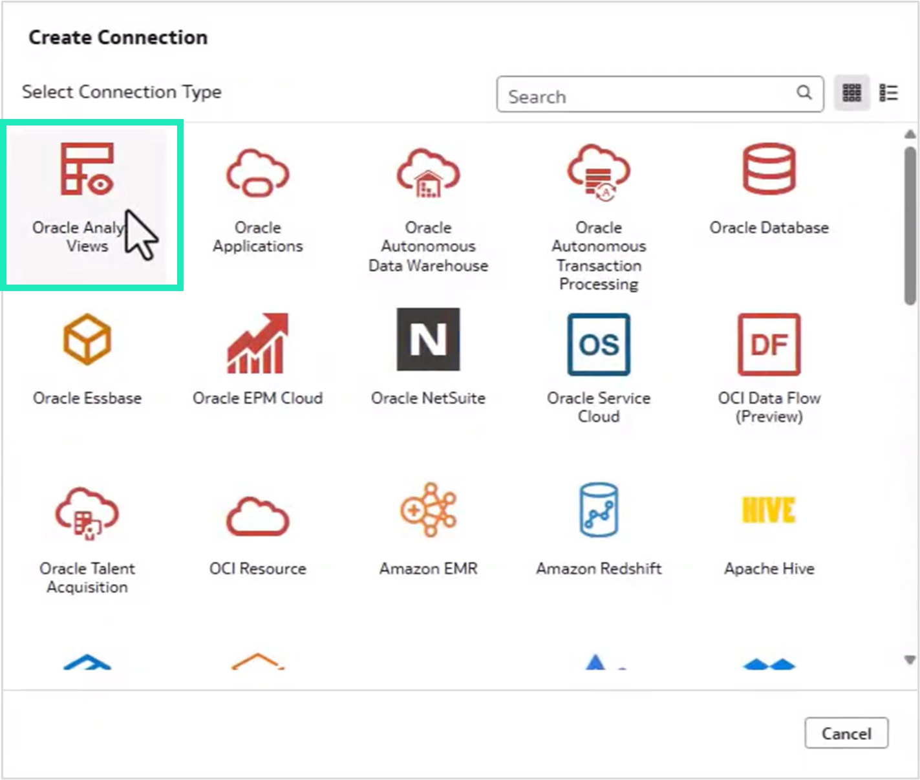Click the Search connection types field

coord(647,94)
